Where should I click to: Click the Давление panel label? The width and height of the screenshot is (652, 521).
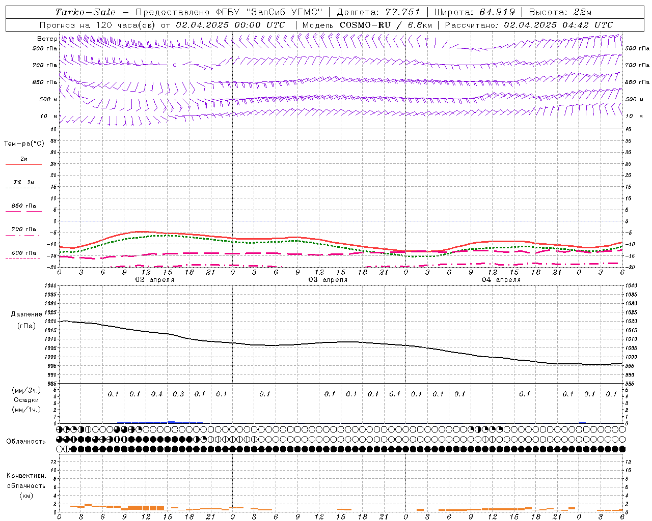pos(26,314)
